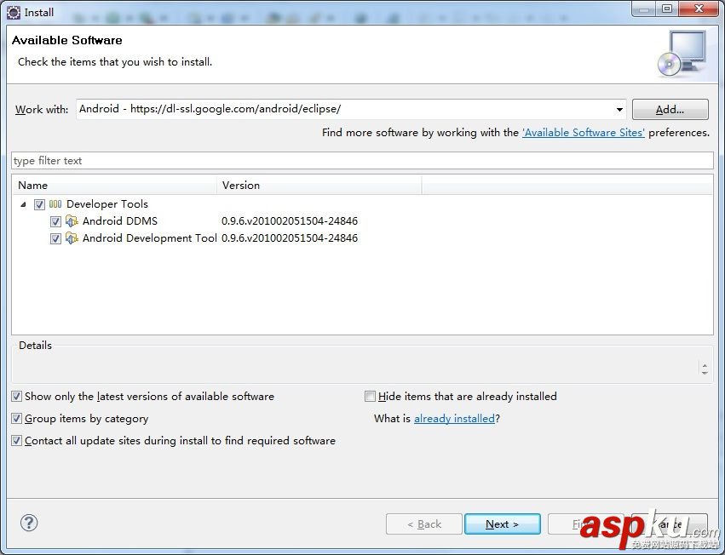
Task: Click the type filter text field
Action: coord(362,161)
